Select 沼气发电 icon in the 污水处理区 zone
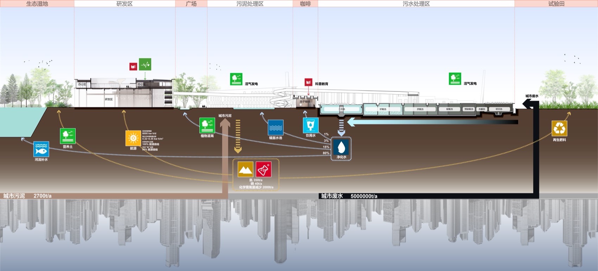The height and width of the screenshot is (271, 598). (455, 79)
